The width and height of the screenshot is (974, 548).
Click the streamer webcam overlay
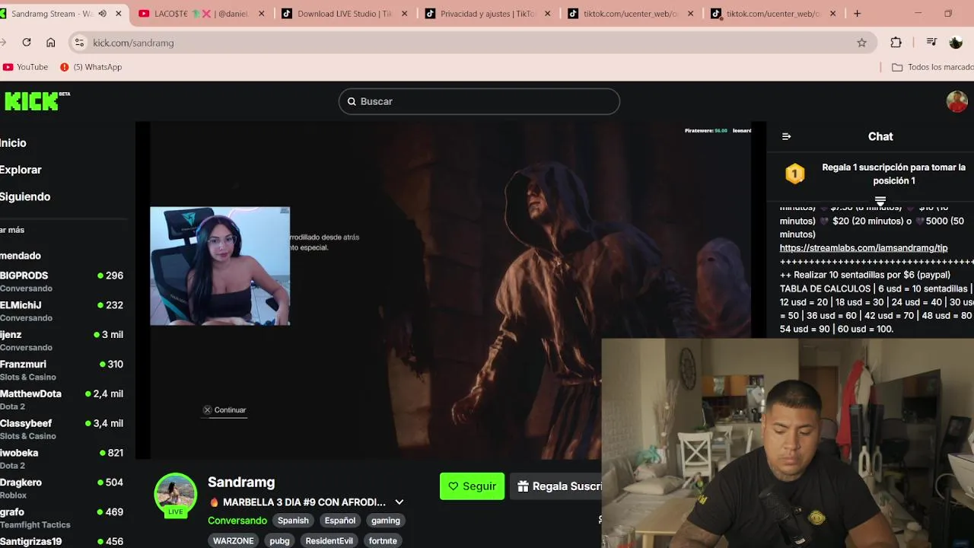coord(220,266)
